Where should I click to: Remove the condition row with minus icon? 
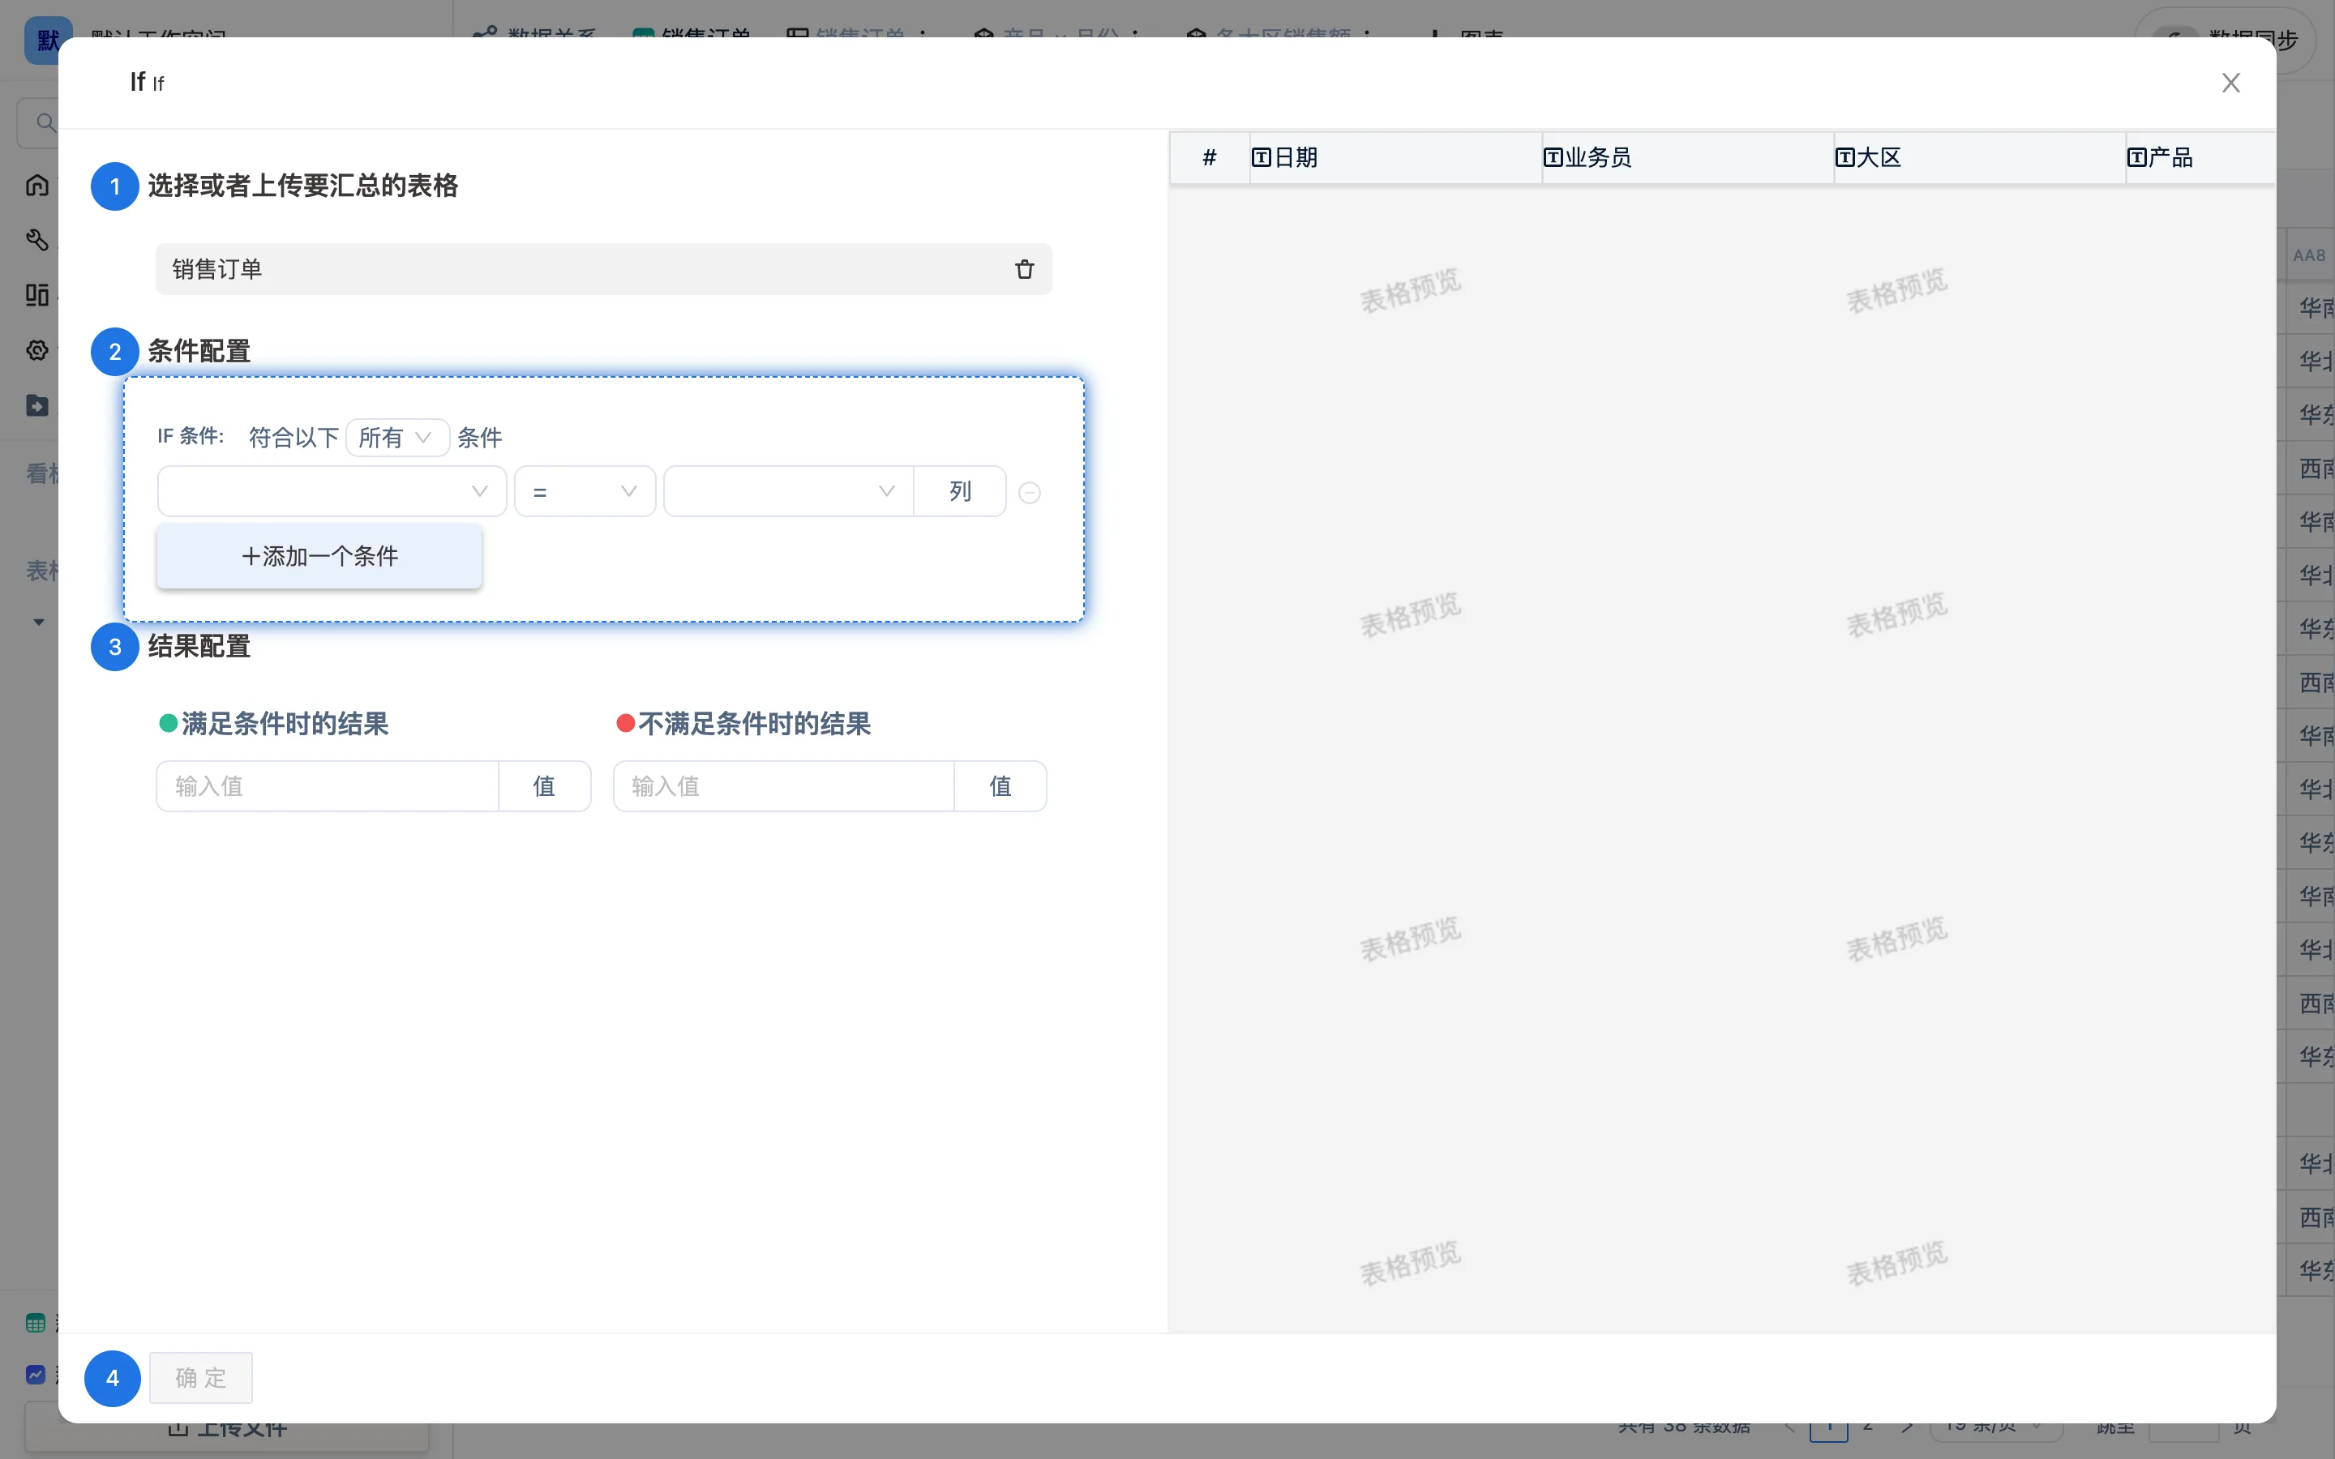click(1030, 492)
